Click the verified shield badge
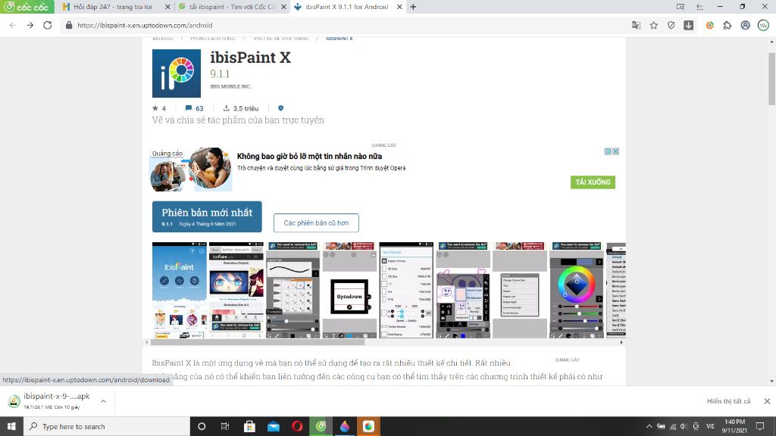Screen dimensions: 776x436 (280, 108)
